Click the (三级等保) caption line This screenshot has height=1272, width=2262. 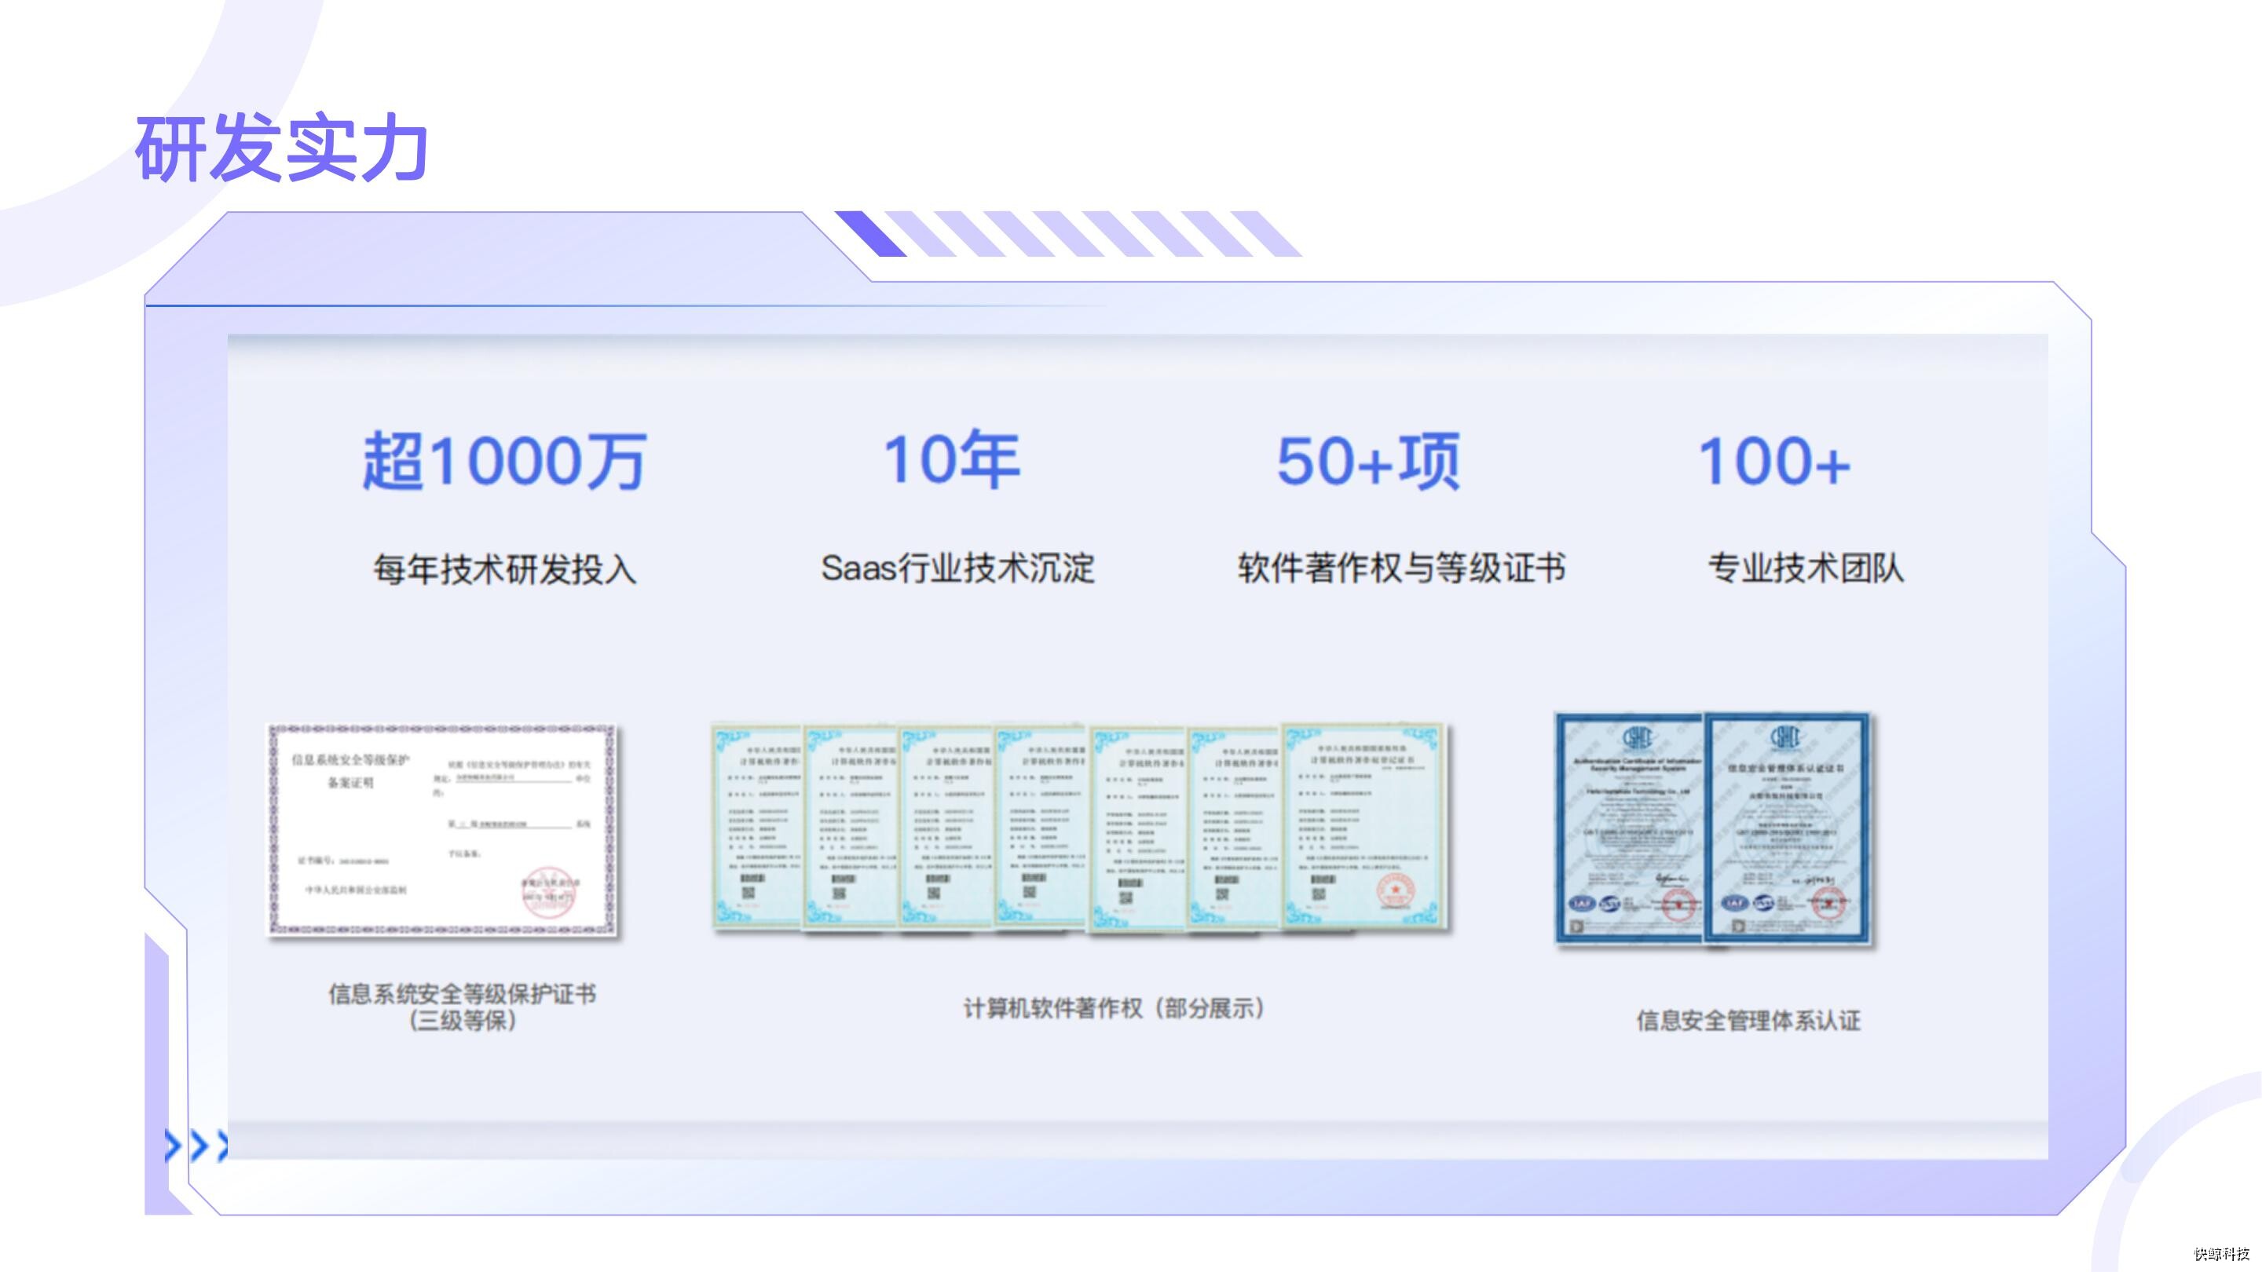(463, 1021)
